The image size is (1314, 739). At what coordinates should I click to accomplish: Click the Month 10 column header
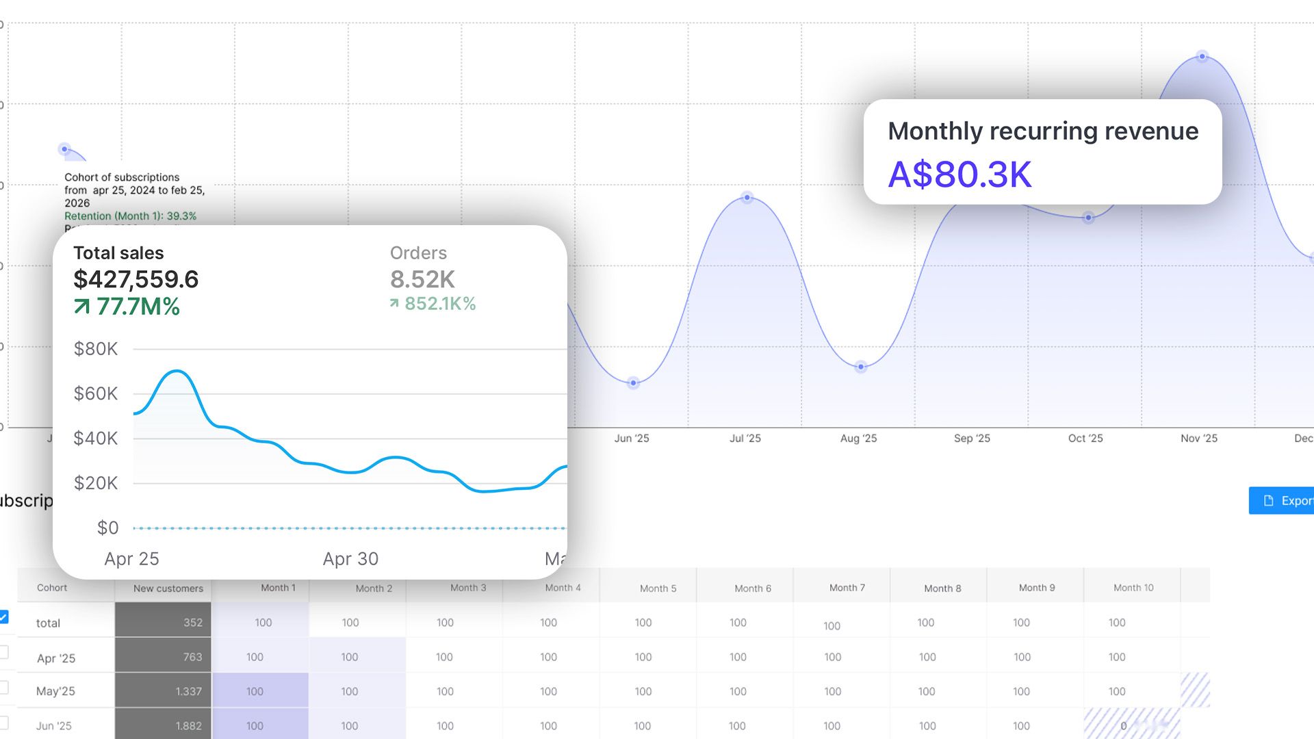(x=1133, y=588)
